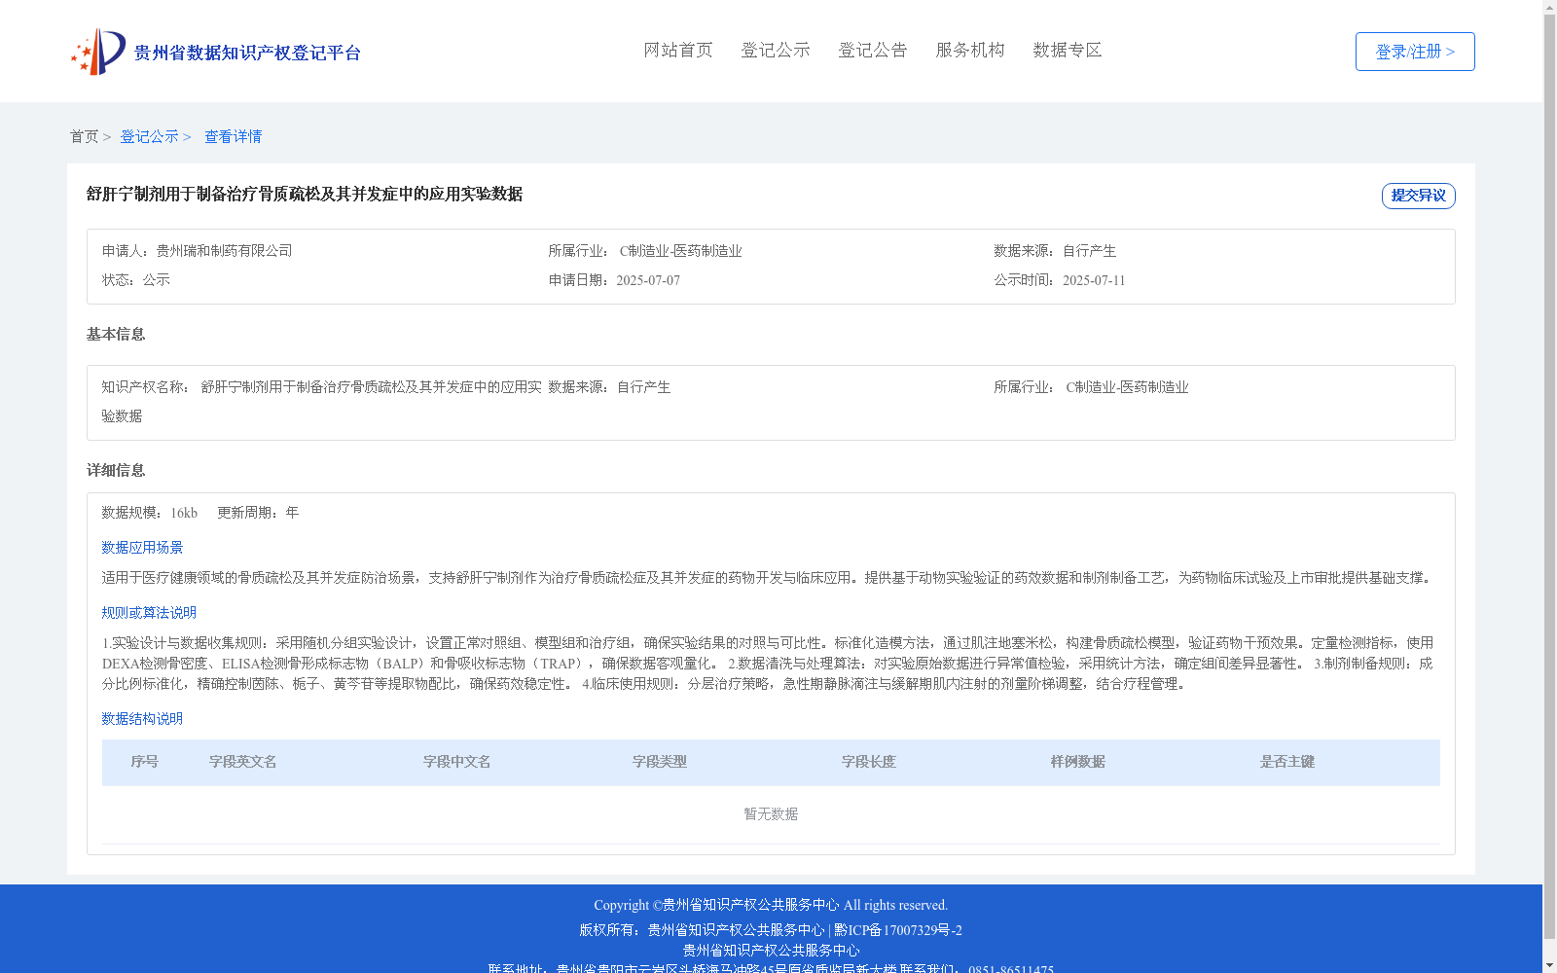Go to 登记公告 page

[x=873, y=50]
